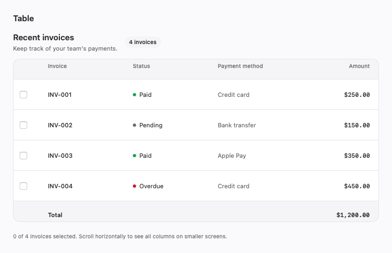This screenshot has height=253, width=392.
Task: Click the INV-004 invoice number
Action: tap(60, 186)
